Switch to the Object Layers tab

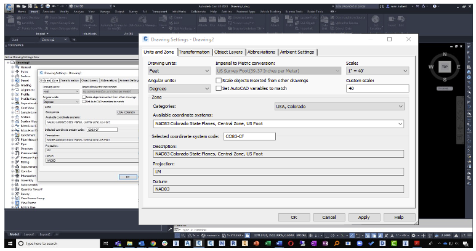228,52
